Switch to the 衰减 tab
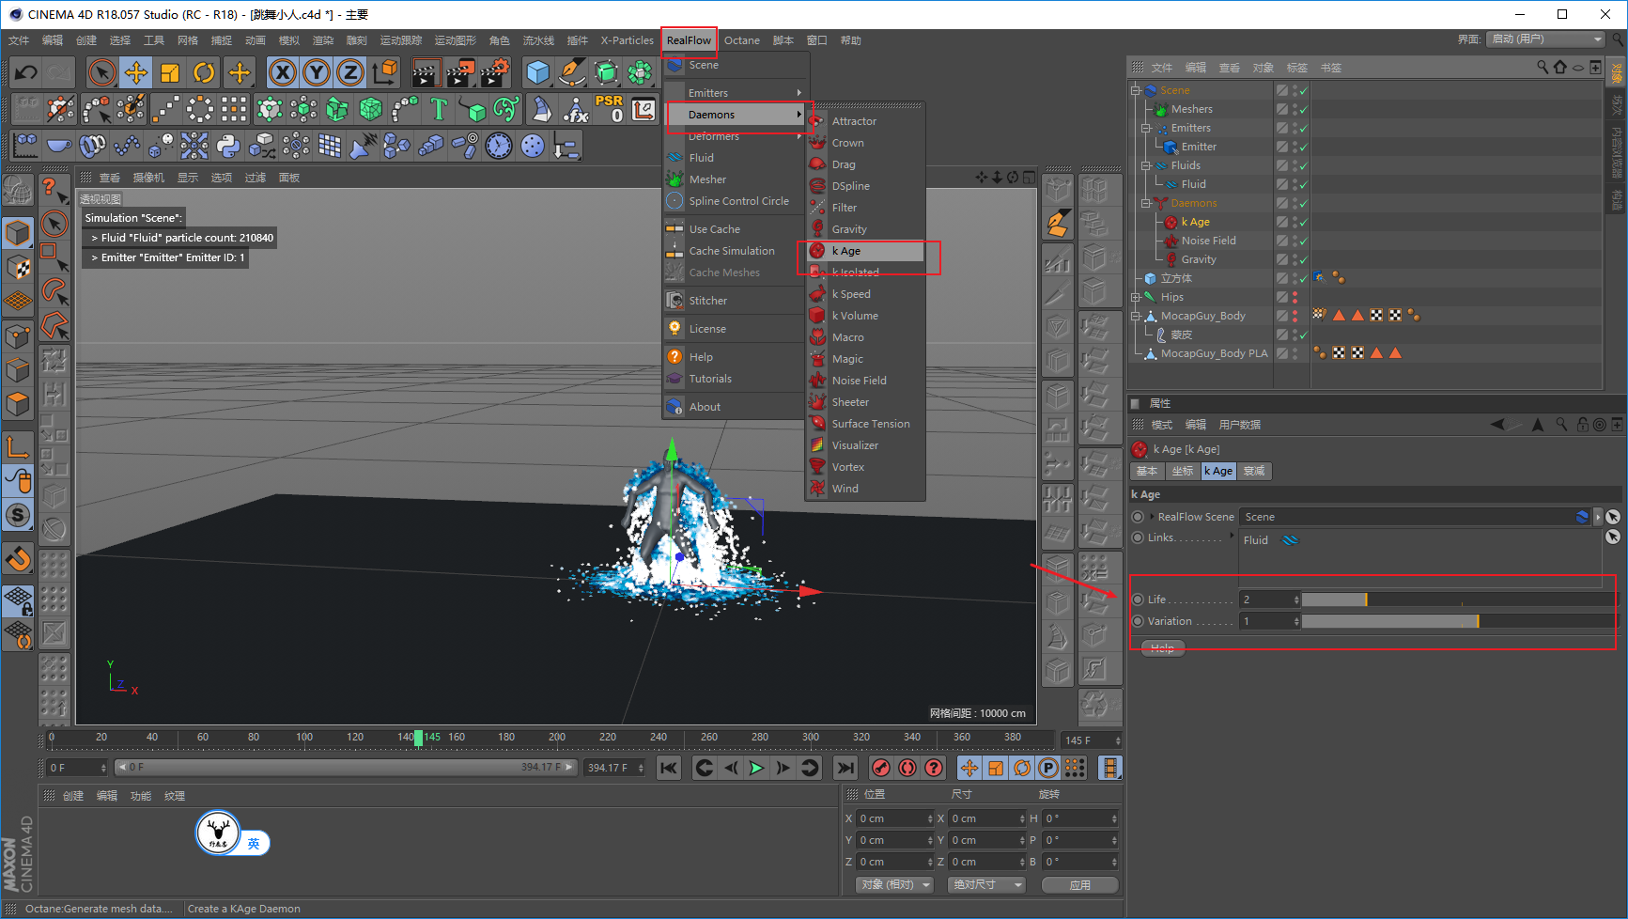The height and width of the screenshot is (919, 1628). coord(1254,472)
